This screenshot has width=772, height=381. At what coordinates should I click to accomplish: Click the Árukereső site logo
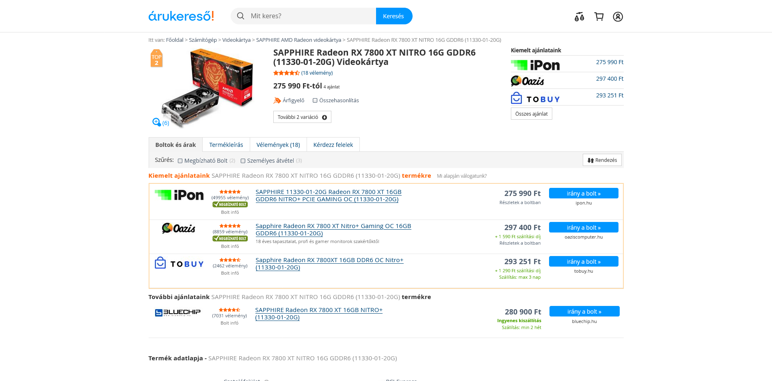pyautogui.click(x=181, y=16)
